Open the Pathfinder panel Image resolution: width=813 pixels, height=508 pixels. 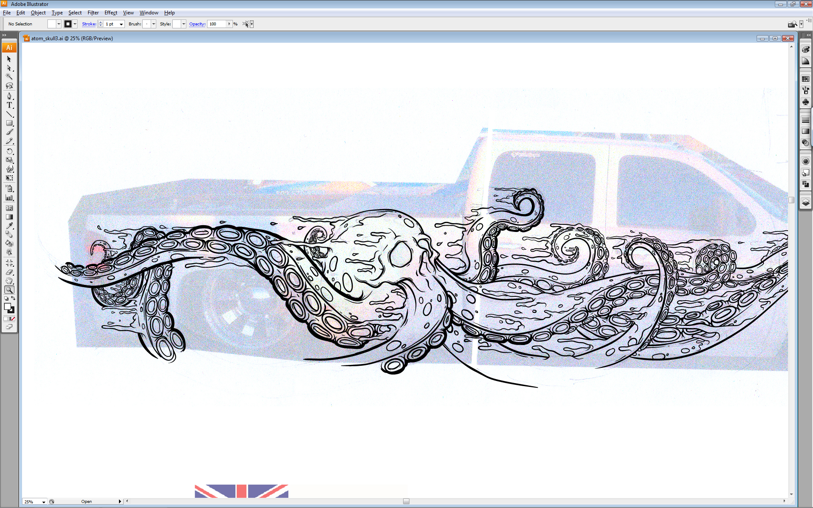click(805, 184)
